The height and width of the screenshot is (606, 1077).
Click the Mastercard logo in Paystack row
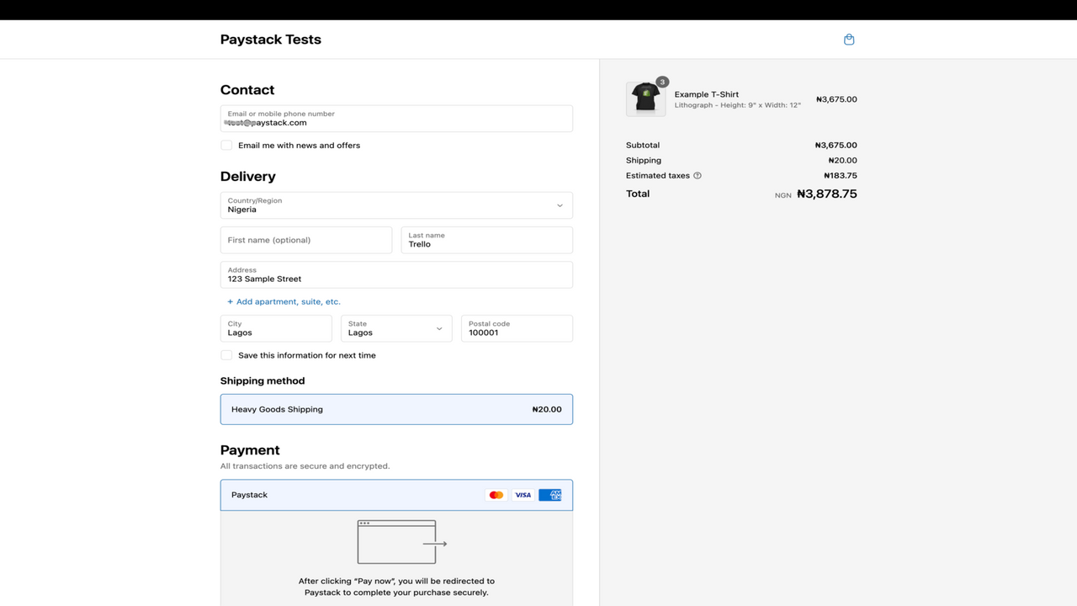coord(496,495)
